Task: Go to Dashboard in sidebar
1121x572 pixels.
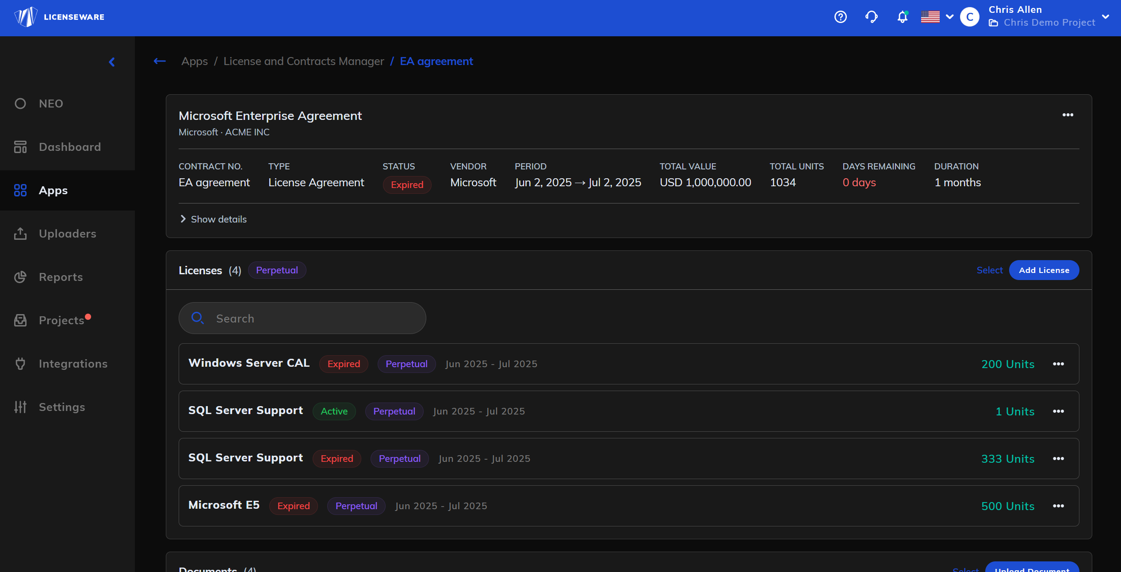Action: click(69, 147)
